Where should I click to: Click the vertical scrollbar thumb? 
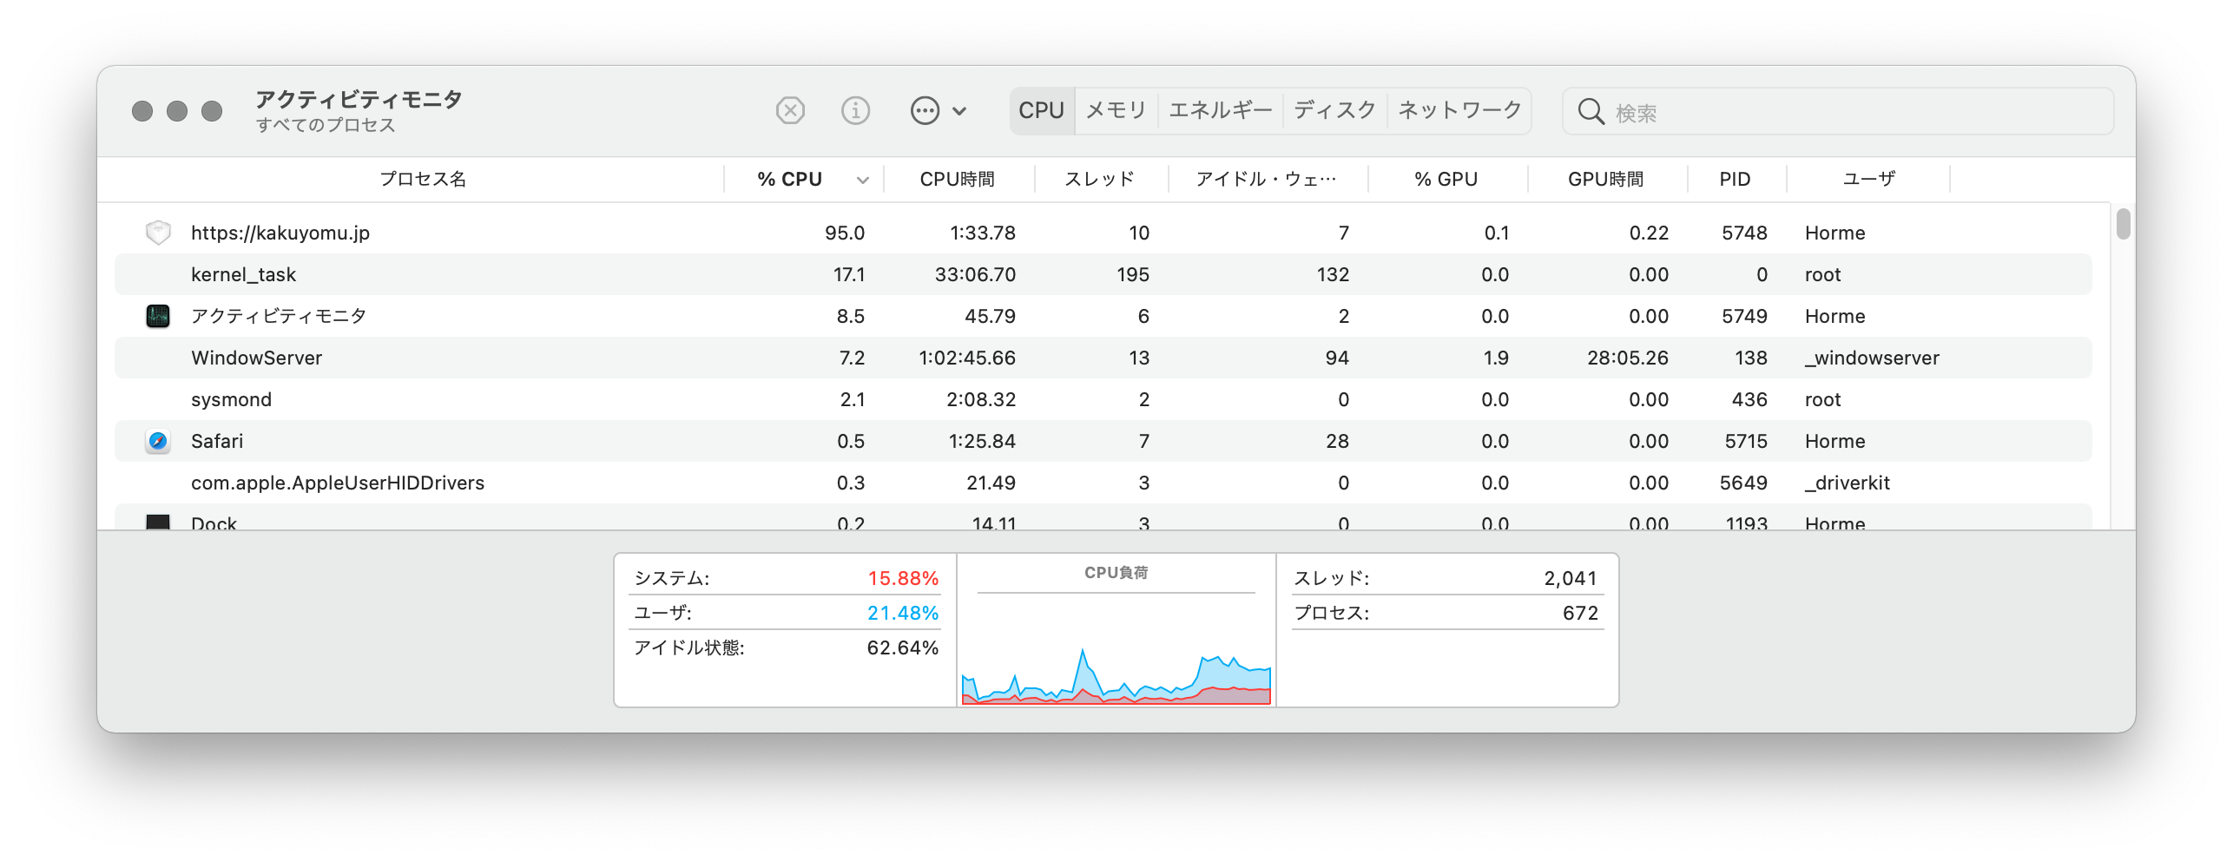2123,224
